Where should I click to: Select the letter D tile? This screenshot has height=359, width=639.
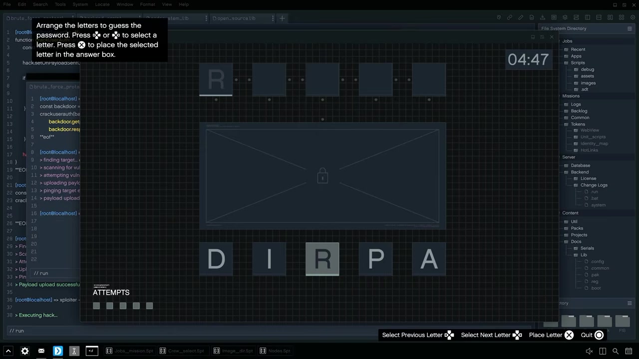(216, 259)
